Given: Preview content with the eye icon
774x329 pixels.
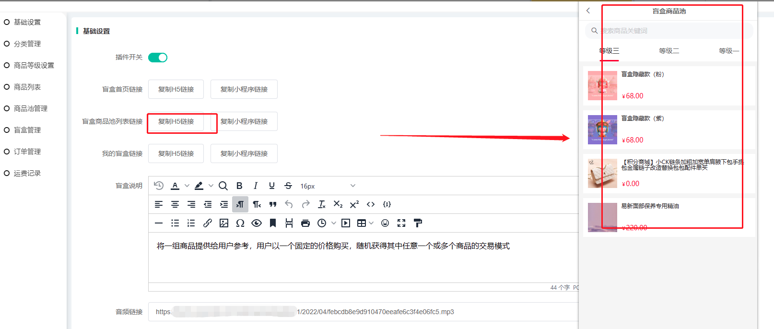Looking at the screenshot, I should coord(257,223).
